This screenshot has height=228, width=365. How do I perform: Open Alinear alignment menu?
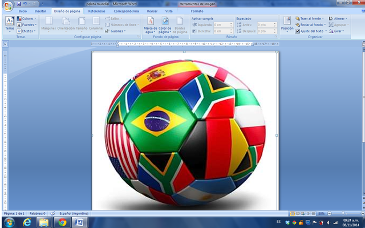[x=338, y=18]
